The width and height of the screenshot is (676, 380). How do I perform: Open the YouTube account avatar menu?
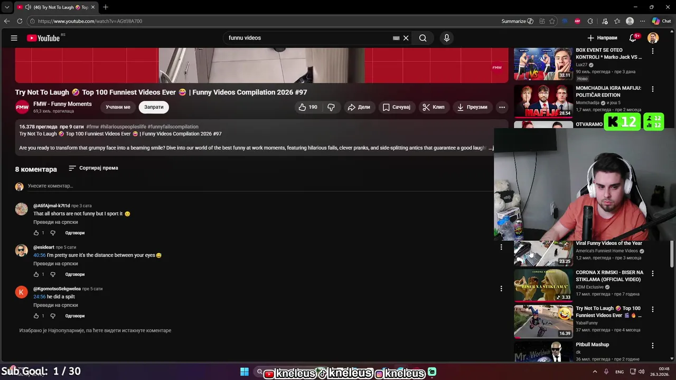pos(653,38)
